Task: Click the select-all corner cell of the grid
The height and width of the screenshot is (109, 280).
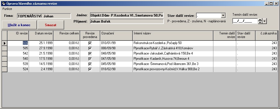Action: point(5,36)
